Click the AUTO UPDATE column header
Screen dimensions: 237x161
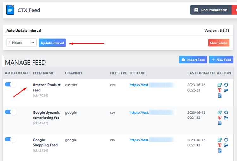tap(18, 73)
